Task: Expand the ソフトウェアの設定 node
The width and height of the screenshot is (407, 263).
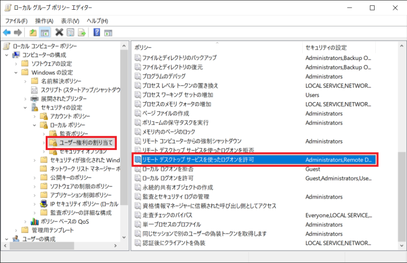Action: 16,63
